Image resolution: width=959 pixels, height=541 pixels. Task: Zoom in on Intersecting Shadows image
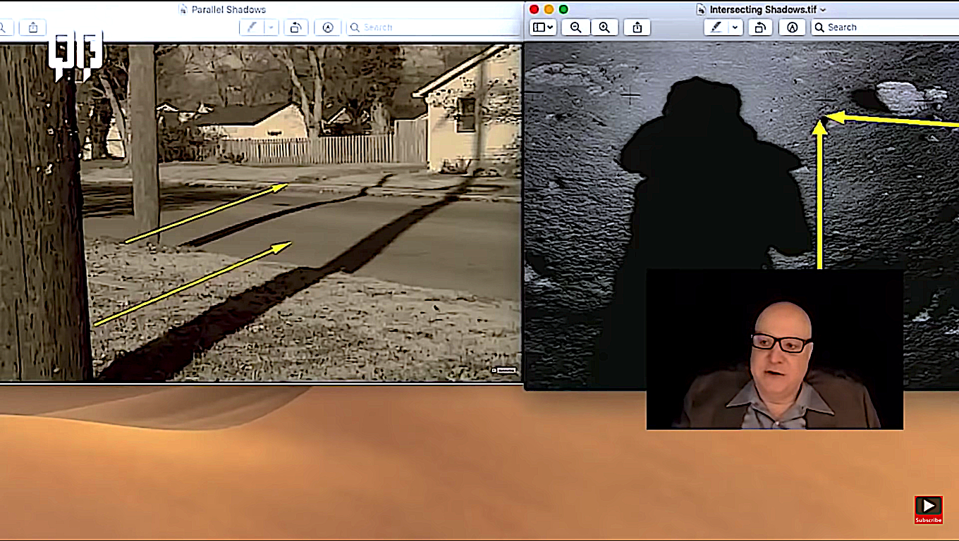click(x=604, y=27)
